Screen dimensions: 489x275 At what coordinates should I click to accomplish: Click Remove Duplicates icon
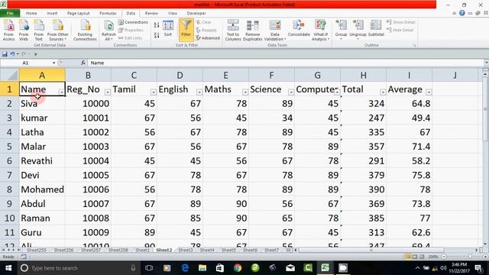pos(252,30)
